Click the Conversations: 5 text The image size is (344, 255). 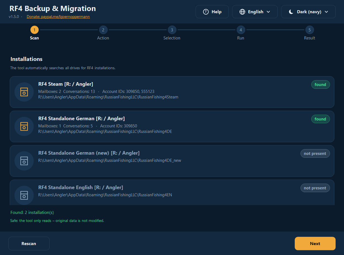pyautogui.click(x=78, y=126)
